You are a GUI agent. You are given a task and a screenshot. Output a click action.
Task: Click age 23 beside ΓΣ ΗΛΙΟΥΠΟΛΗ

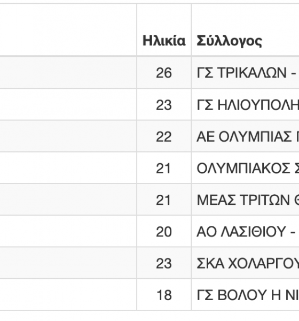[x=164, y=105]
